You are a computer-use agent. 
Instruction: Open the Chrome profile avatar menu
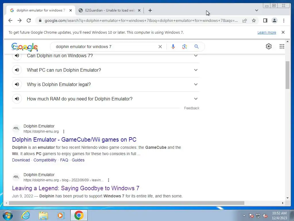[x=274, y=20]
